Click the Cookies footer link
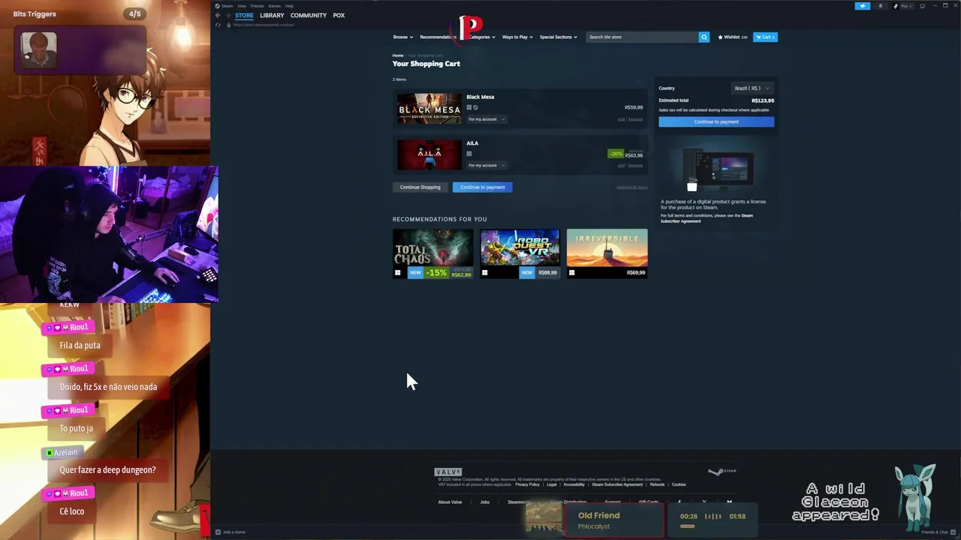The height and width of the screenshot is (540, 961). point(679,484)
